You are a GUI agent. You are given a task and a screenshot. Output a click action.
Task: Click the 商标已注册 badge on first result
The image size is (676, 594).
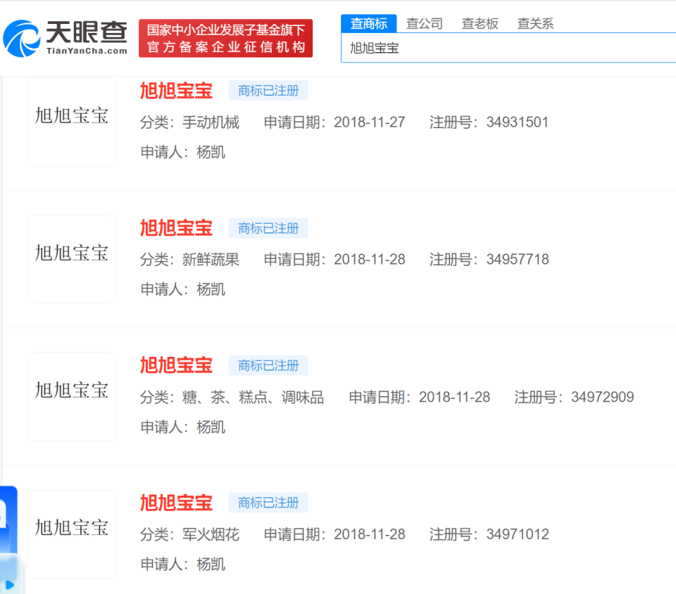coord(268,91)
